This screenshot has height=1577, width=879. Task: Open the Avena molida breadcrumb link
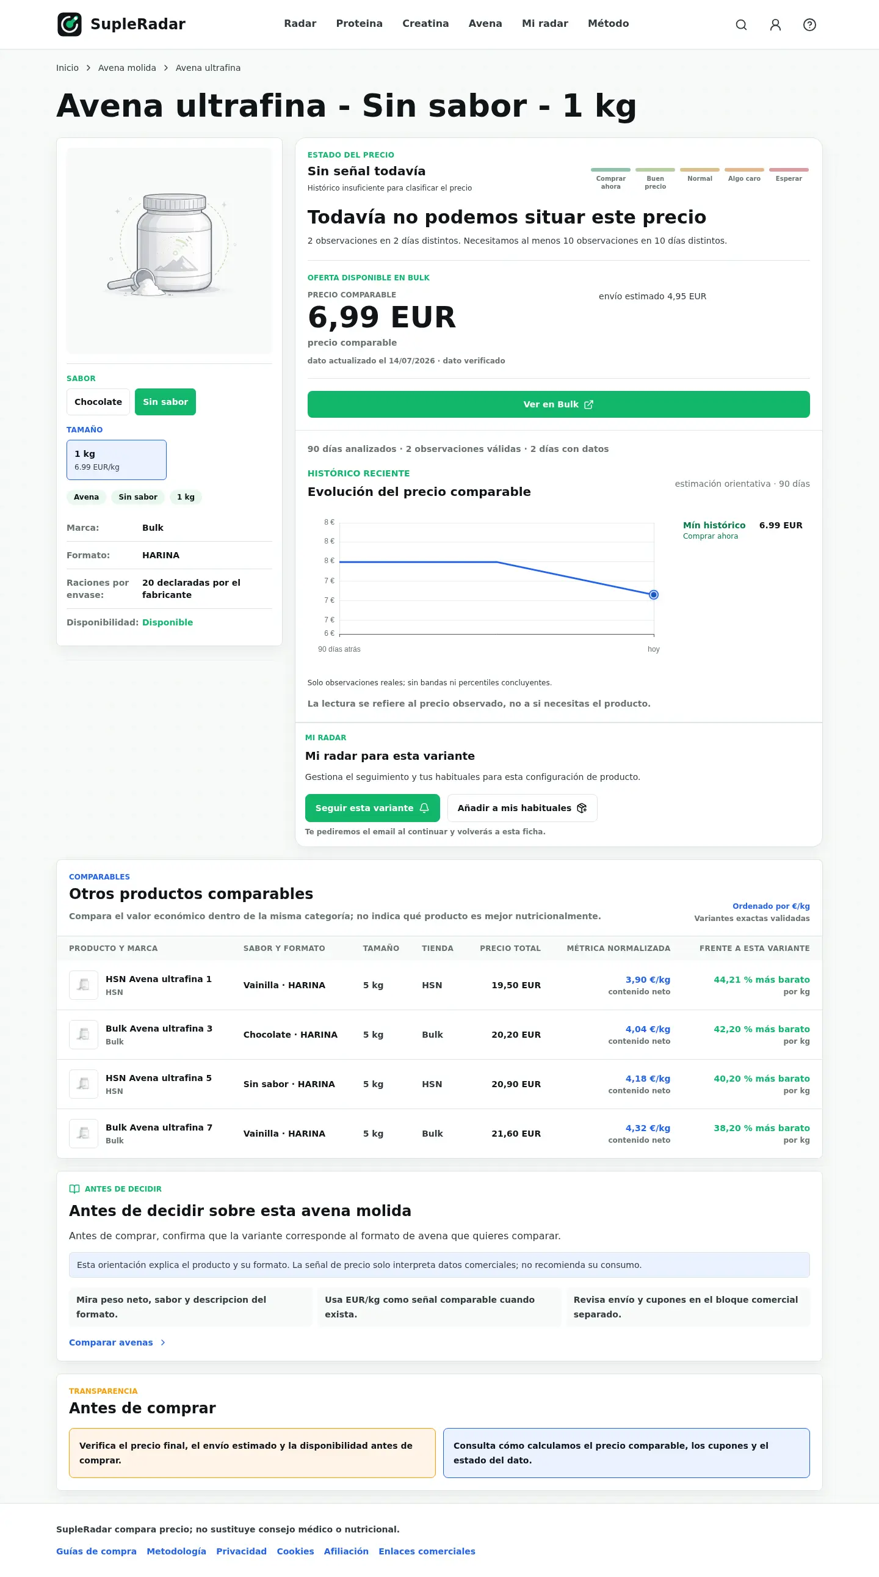coord(127,68)
